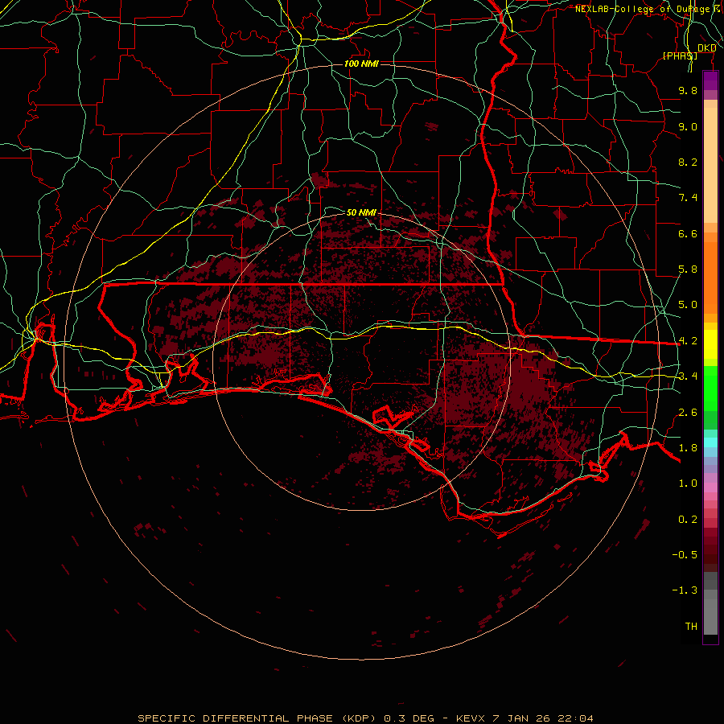Select the 0.2 value on the legend
Screen dimensions: 724x724
click(x=688, y=520)
